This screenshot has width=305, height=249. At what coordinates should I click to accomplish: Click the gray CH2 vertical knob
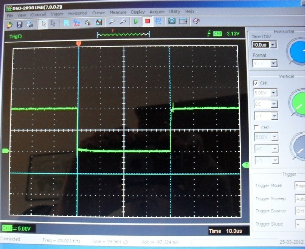click(x=298, y=147)
